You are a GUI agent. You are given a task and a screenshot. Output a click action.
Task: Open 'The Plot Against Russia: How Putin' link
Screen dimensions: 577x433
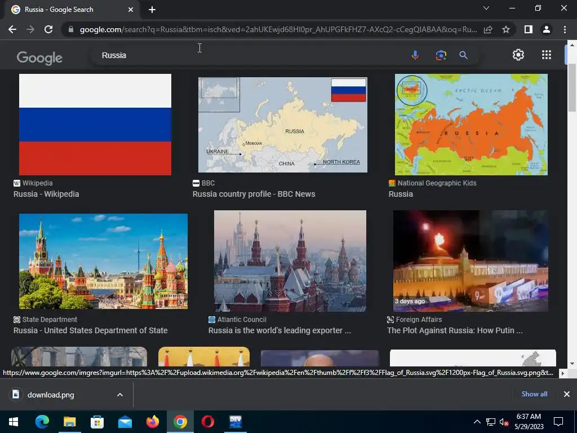point(455,330)
